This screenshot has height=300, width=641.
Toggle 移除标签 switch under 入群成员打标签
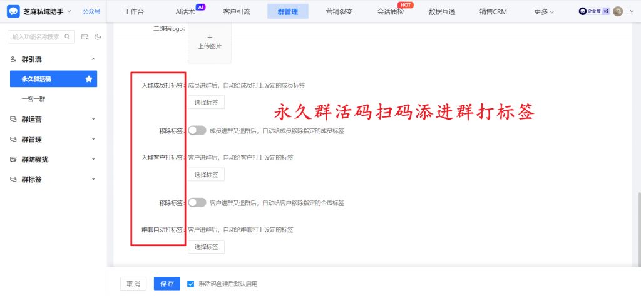tap(197, 131)
